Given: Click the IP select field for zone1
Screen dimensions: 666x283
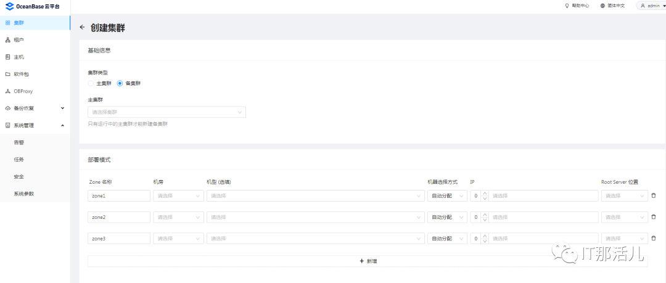Looking at the screenshot, I should pos(543,196).
